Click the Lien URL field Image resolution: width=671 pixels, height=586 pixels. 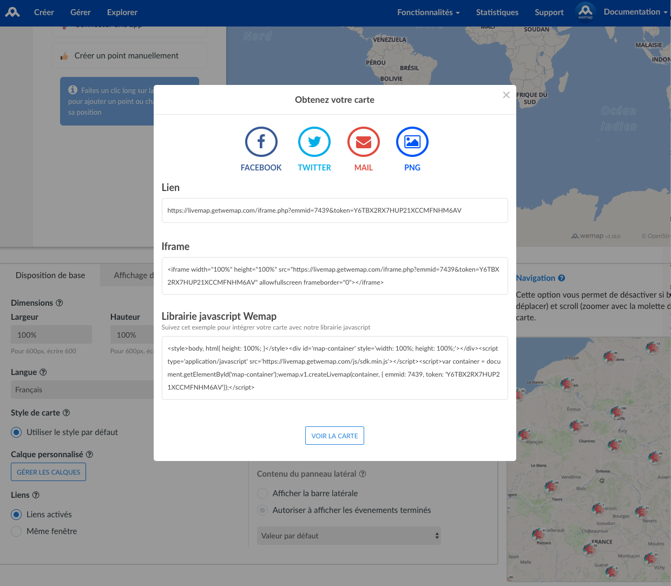click(x=334, y=210)
